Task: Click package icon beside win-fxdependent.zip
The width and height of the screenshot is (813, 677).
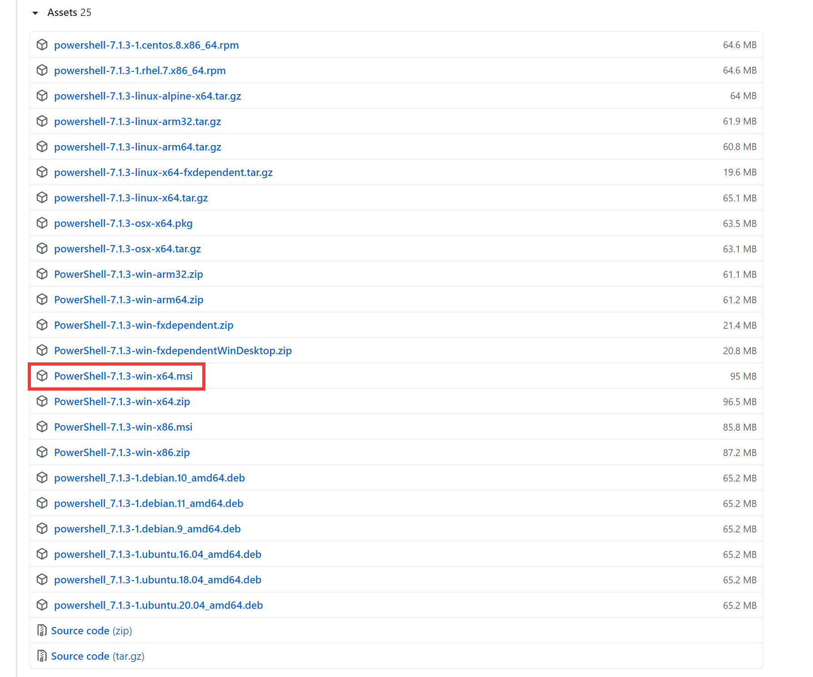Action: click(x=42, y=325)
